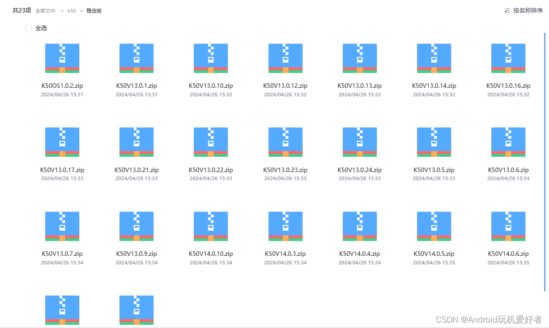Choose the K50V13.0.12.zip zip icon
This screenshot has width=549, height=328.
[x=285, y=58]
